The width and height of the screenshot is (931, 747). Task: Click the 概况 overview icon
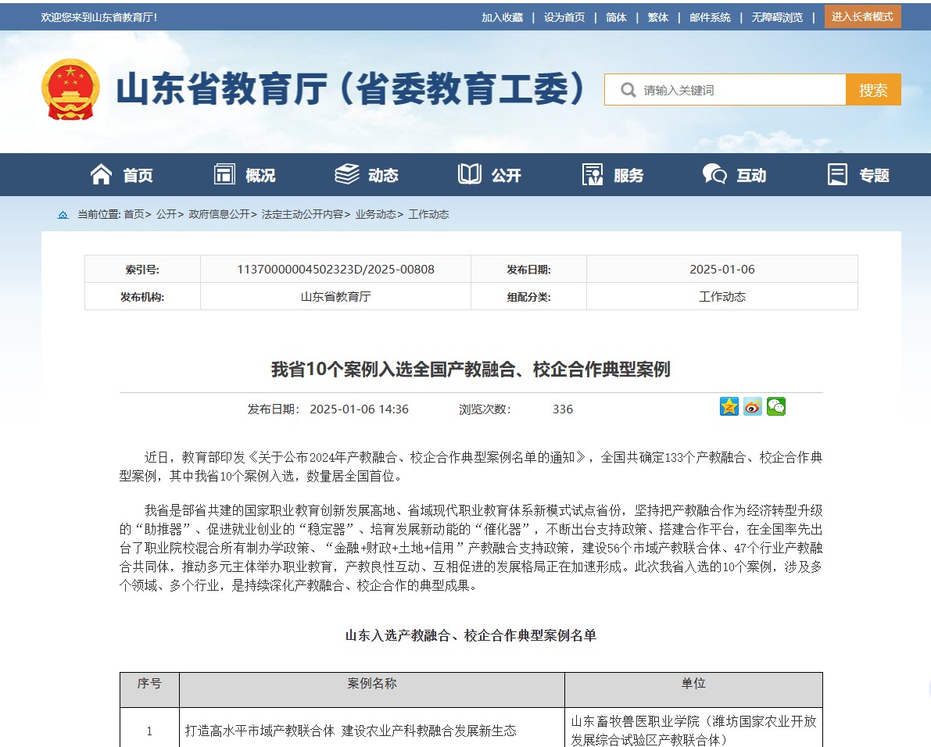[x=224, y=174]
